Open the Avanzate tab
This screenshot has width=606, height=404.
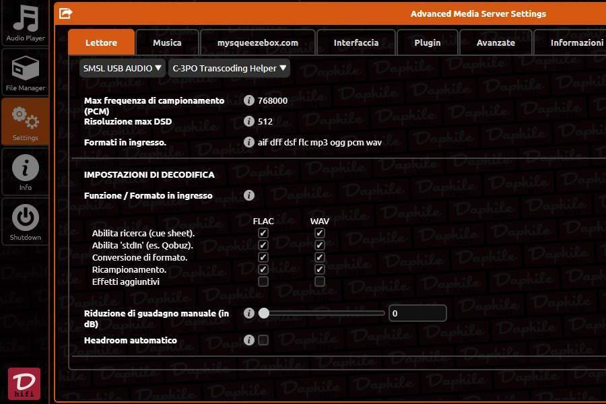pyautogui.click(x=496, y=42)
